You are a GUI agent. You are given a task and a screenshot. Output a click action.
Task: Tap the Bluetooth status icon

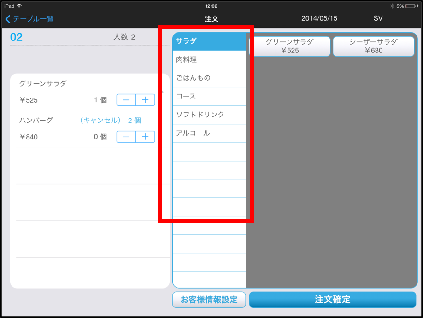tap(392, 6)
